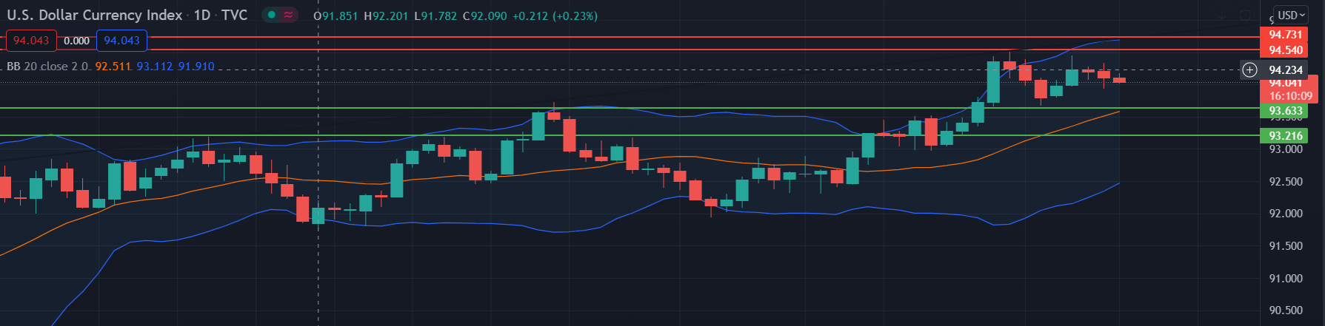Click the 92.000 price scale tick

pyautogui.click(x=1286, y=214)
